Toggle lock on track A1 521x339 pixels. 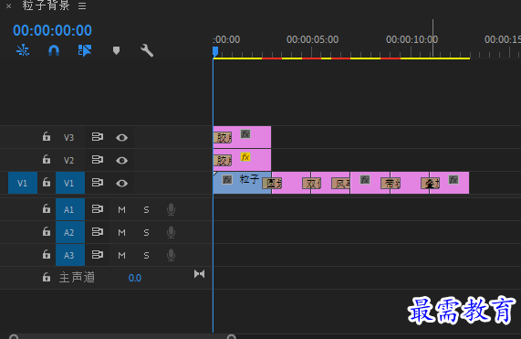(47, 209)
